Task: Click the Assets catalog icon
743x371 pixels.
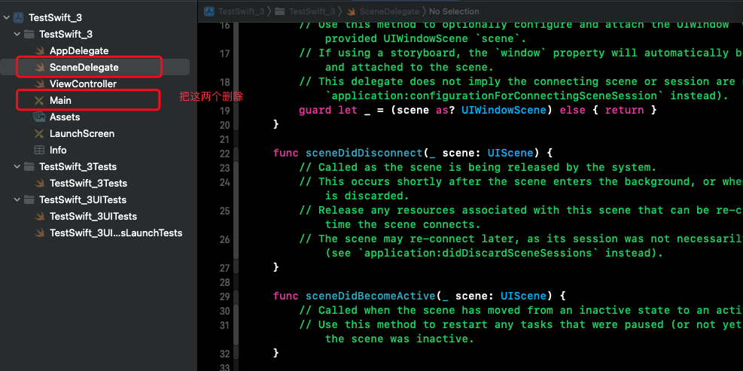Action: [x=39, y=117]
